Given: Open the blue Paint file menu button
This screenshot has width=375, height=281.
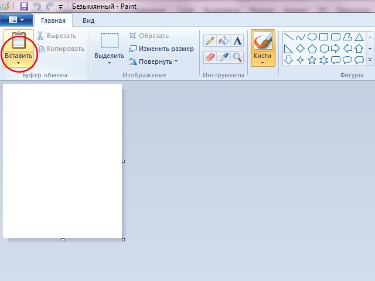Looking at the screenshot, I should (x=16, y=20).
